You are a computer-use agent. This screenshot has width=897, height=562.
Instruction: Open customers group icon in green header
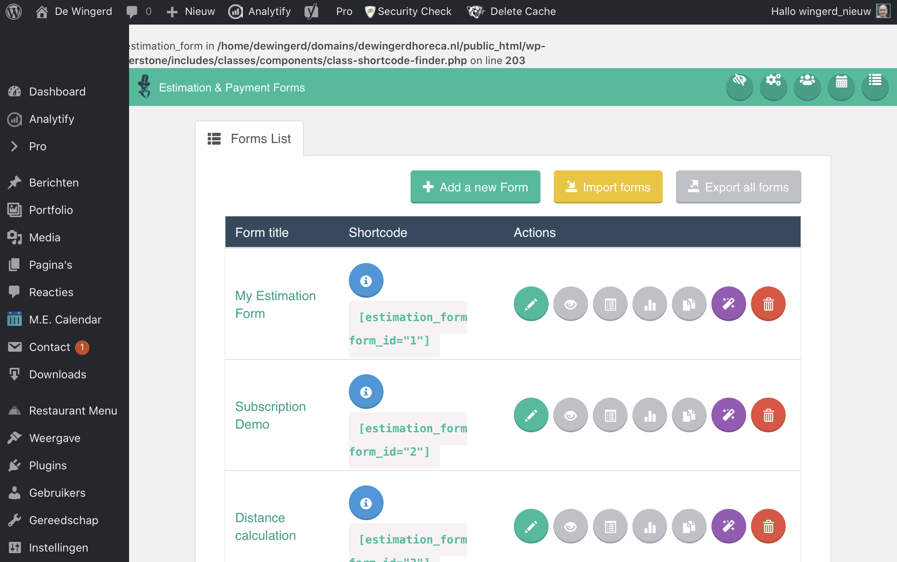(x=807, y=86)
